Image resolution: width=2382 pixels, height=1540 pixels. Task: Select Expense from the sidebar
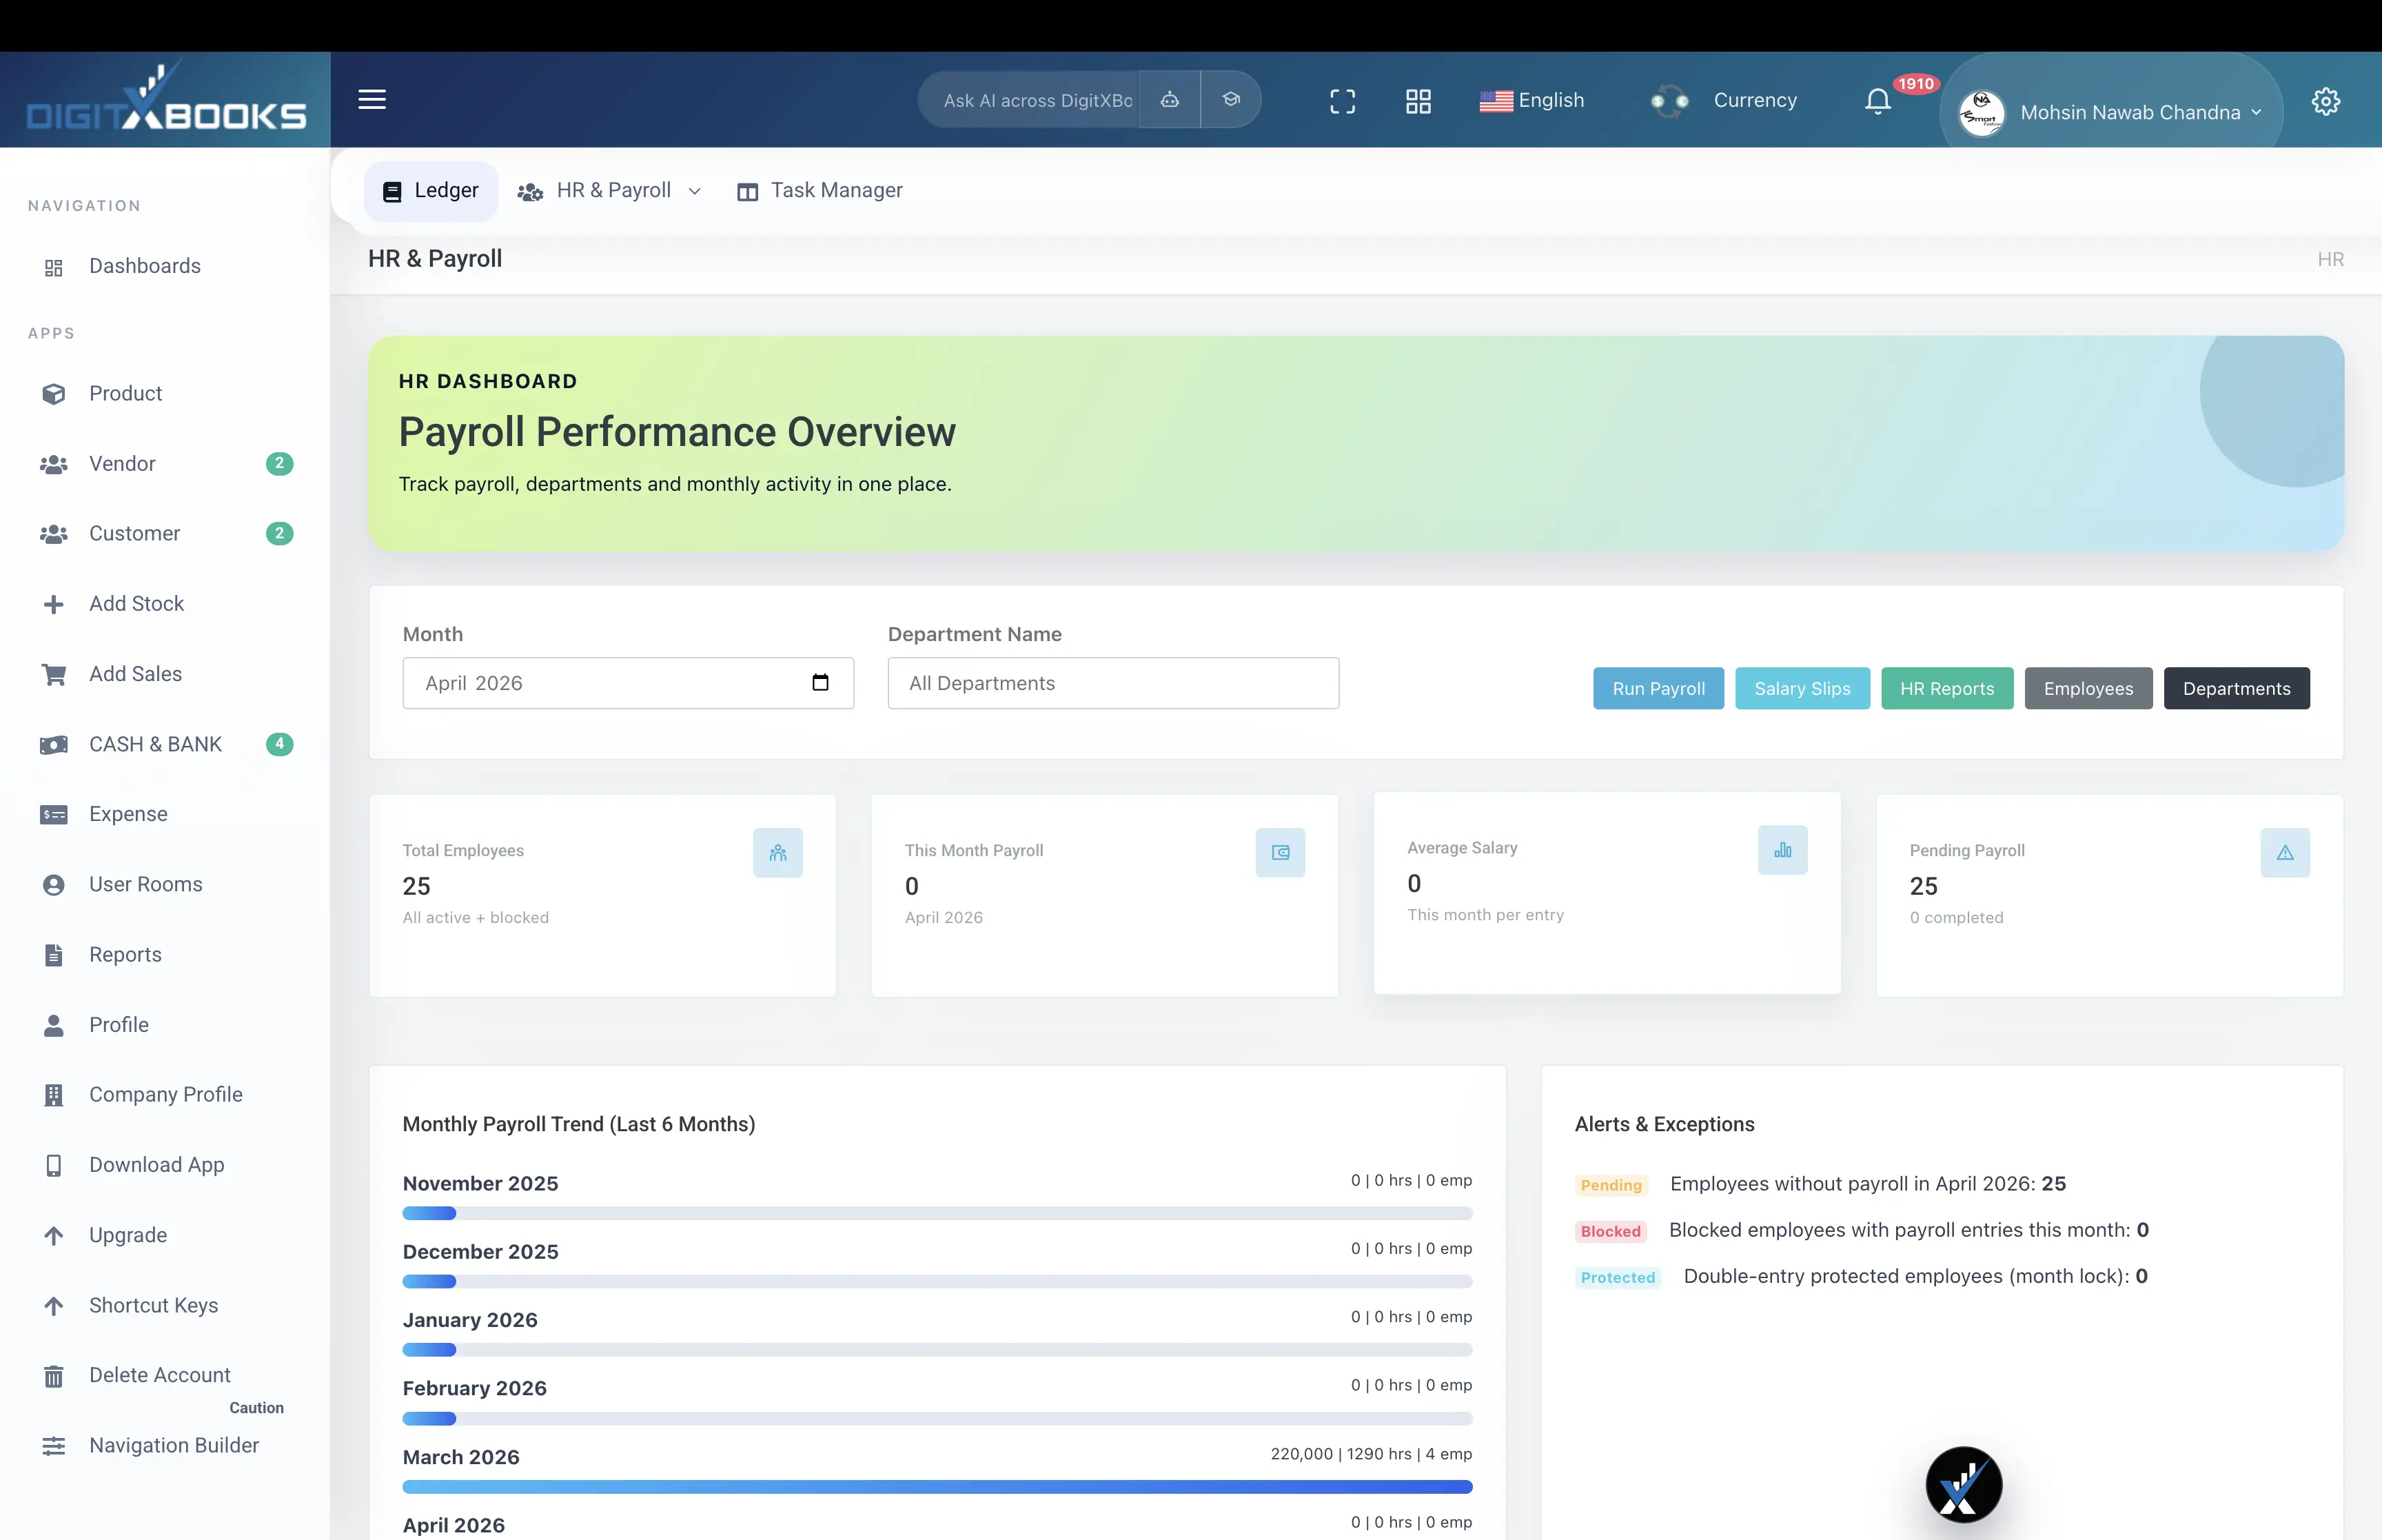tap(128, 814)
